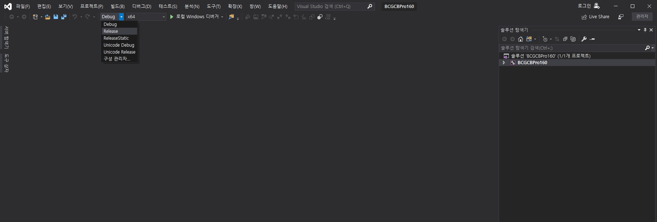This screenshot has width=657, height=222.
Task: Open the 편집(E) menu
Action: pos(44,7)
